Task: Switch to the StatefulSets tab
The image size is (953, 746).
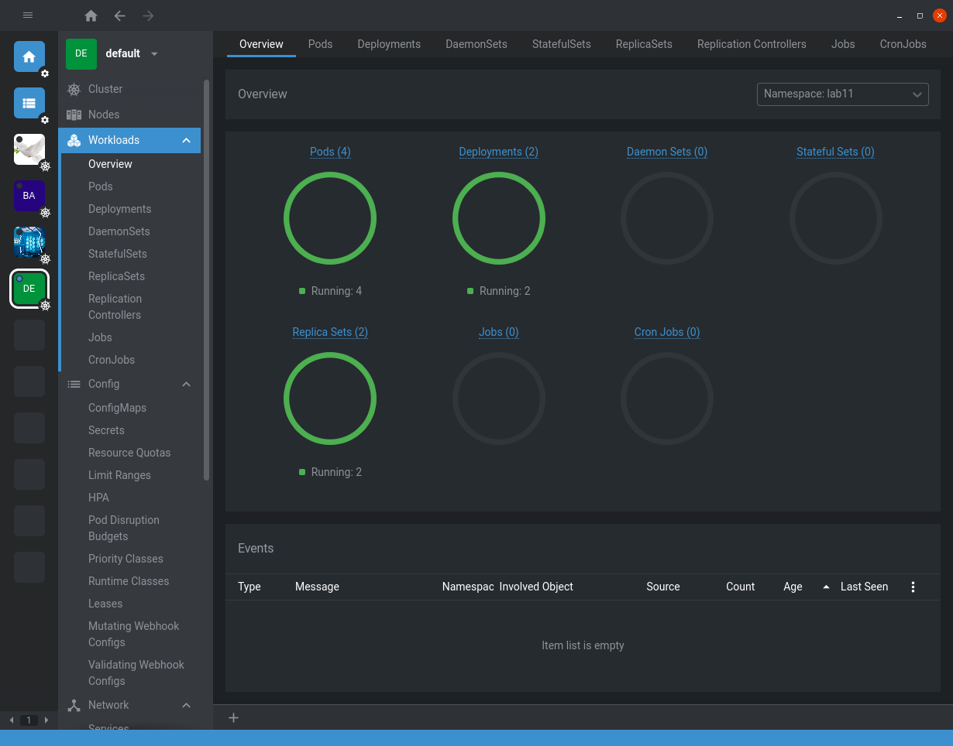Action: [561, 44]
